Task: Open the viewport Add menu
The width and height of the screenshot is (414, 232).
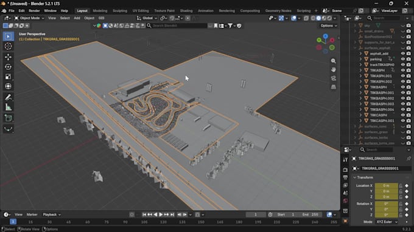Action: [x=77, y=18]
